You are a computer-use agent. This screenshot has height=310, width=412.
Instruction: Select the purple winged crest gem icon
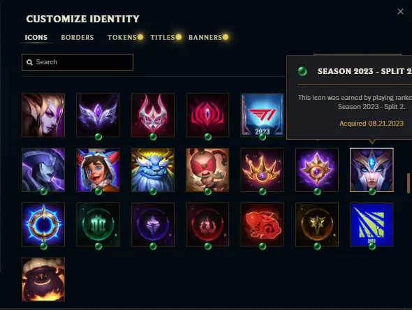coord(98,115)
